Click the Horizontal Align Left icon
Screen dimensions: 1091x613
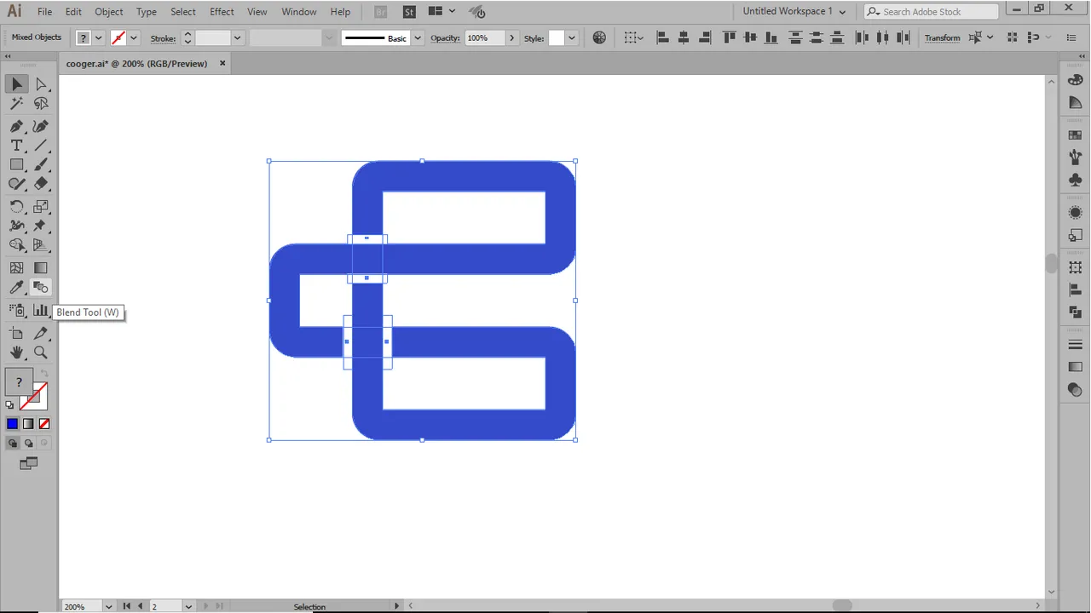(662, 37)
